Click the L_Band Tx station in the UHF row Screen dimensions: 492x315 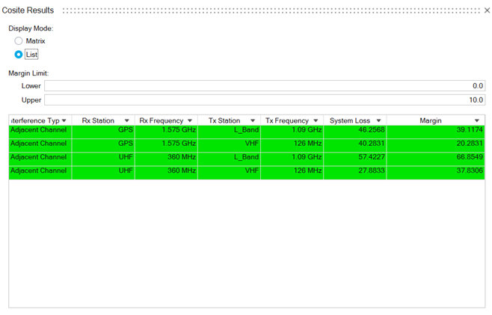(x=246, y=156)
